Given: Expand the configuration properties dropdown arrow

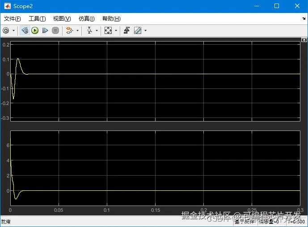Looking at the screenshot, I should pyautogui.click(x=13, y=30).
